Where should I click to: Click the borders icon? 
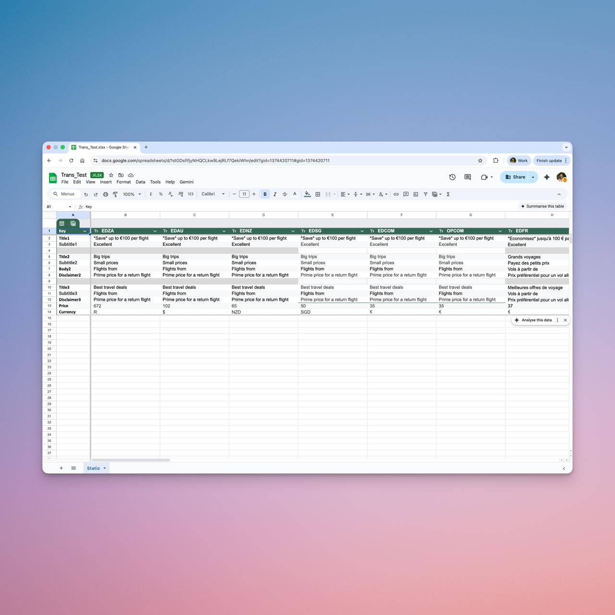coord(318,194)
